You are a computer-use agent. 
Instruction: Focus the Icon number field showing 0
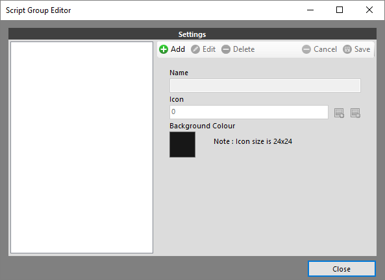click(x=249, y=112)
